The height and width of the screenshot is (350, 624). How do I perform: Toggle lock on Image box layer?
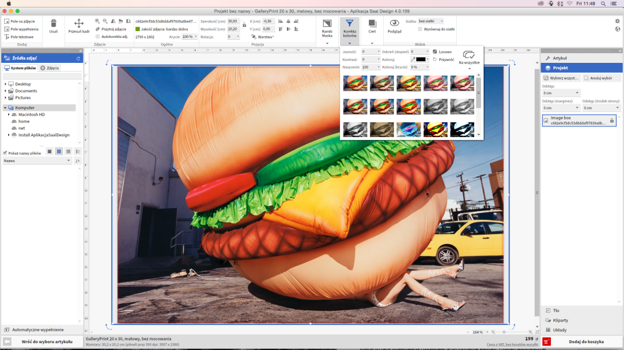tap(612, 120)
